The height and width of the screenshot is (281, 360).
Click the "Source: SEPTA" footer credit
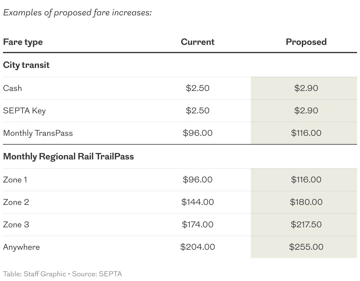[97, 274]
